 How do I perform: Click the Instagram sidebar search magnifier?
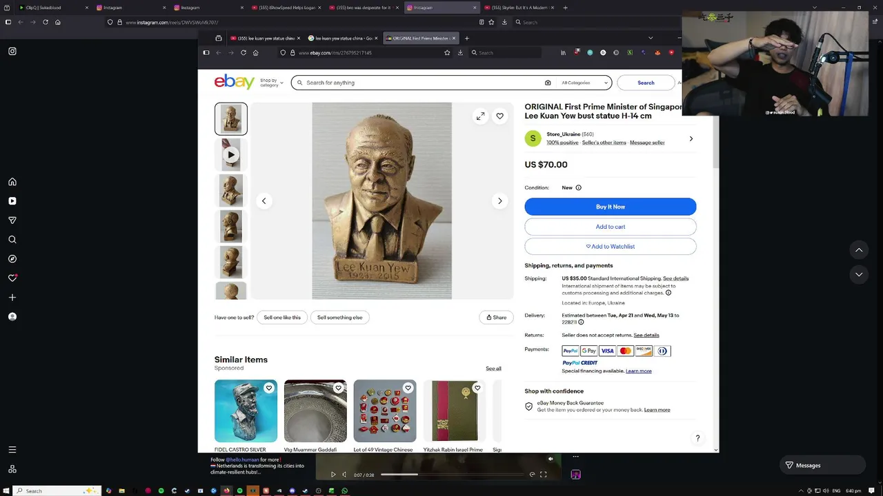click(x=12, y=240)
